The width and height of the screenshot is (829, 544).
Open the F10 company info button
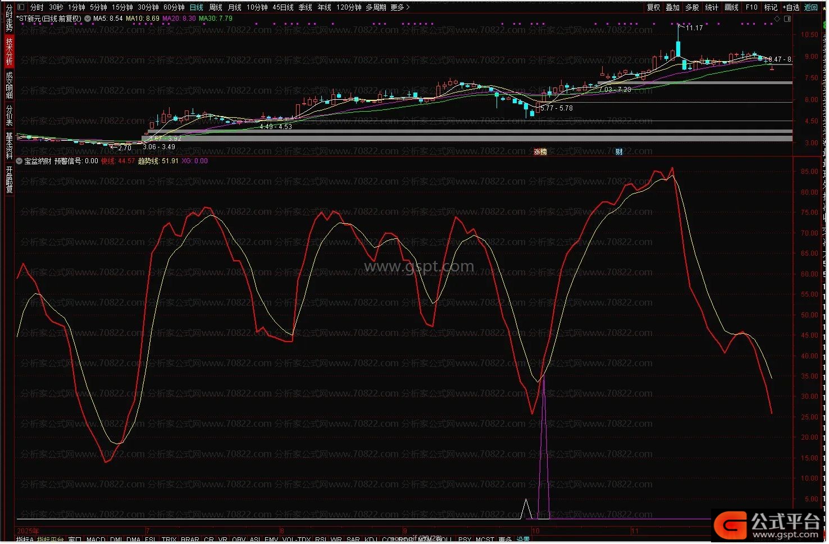[751, 7]
